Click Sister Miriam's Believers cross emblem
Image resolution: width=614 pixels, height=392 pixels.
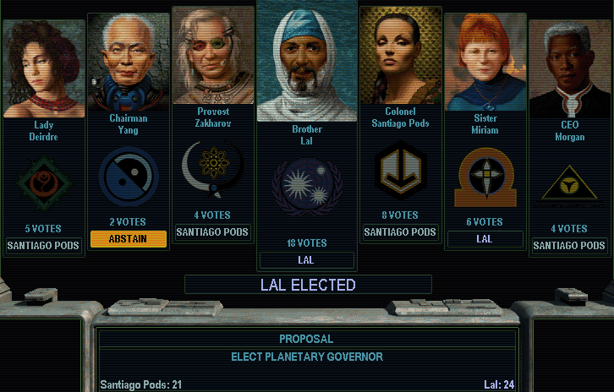point(485,177)
